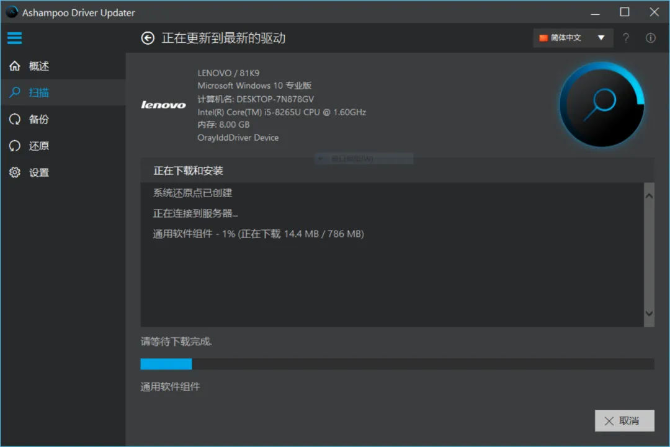Image resolution: width=670 pixels, height=447 pixels.
Task: Open the 简体中文 language dropdown
Action: [x=573, y=38]
